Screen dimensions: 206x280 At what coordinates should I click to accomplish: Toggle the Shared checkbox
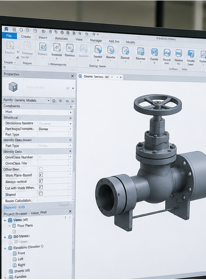coord(41,194)
